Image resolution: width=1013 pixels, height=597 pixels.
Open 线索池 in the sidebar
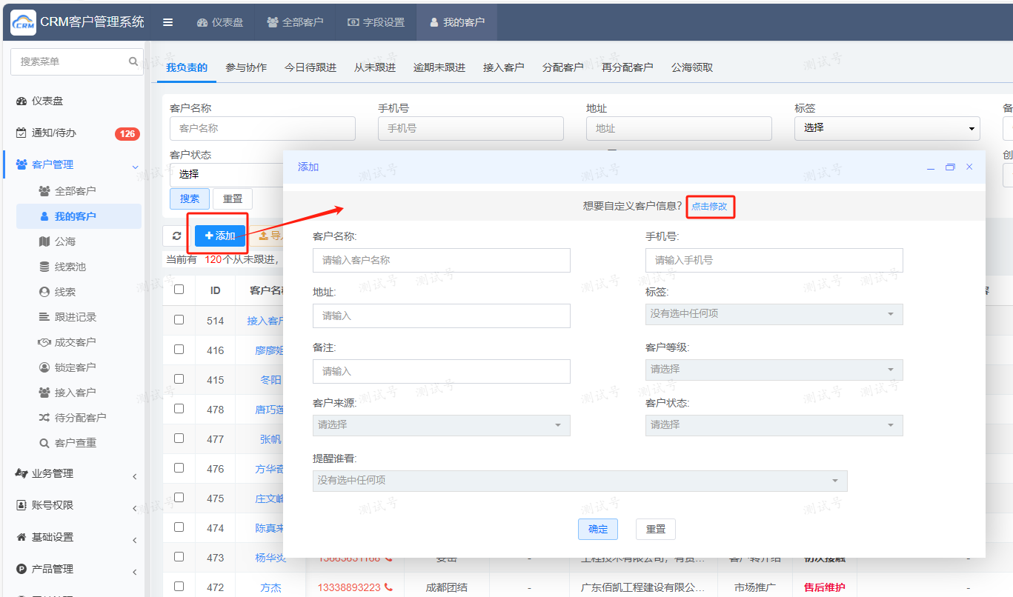pos(70,267)
